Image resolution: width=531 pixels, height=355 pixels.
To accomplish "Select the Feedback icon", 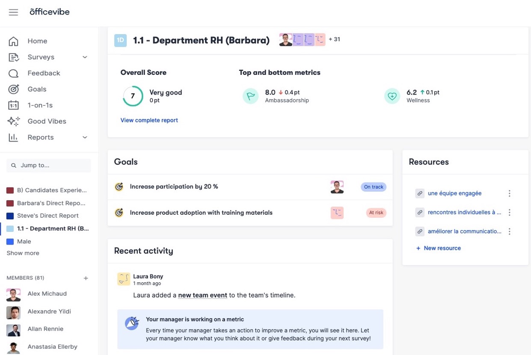I will point(13,73).
